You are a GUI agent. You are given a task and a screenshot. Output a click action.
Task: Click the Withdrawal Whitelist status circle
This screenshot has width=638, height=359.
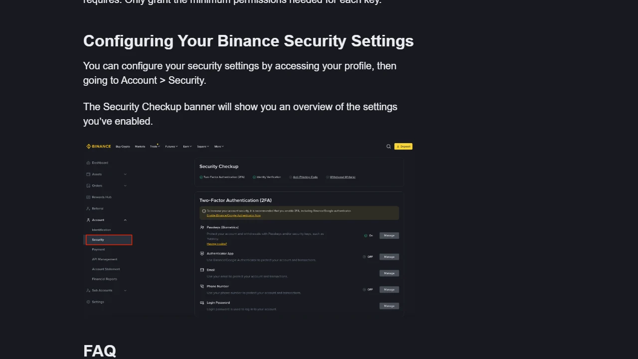[327, 177]
